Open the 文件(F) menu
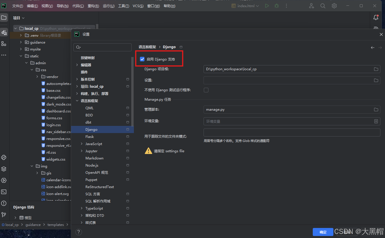The height and width of the screenshot is (238, 385). [x=17, y=6]
